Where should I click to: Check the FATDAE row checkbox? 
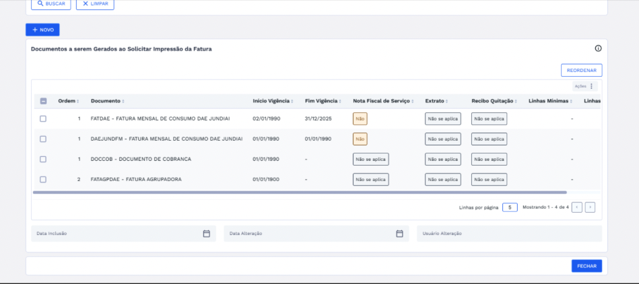(x=43, y=119)
